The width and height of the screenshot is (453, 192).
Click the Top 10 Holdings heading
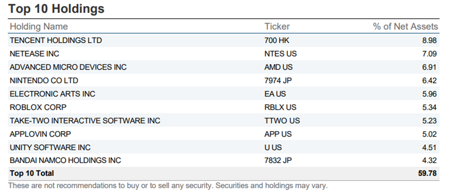click(x=57, y=9)
